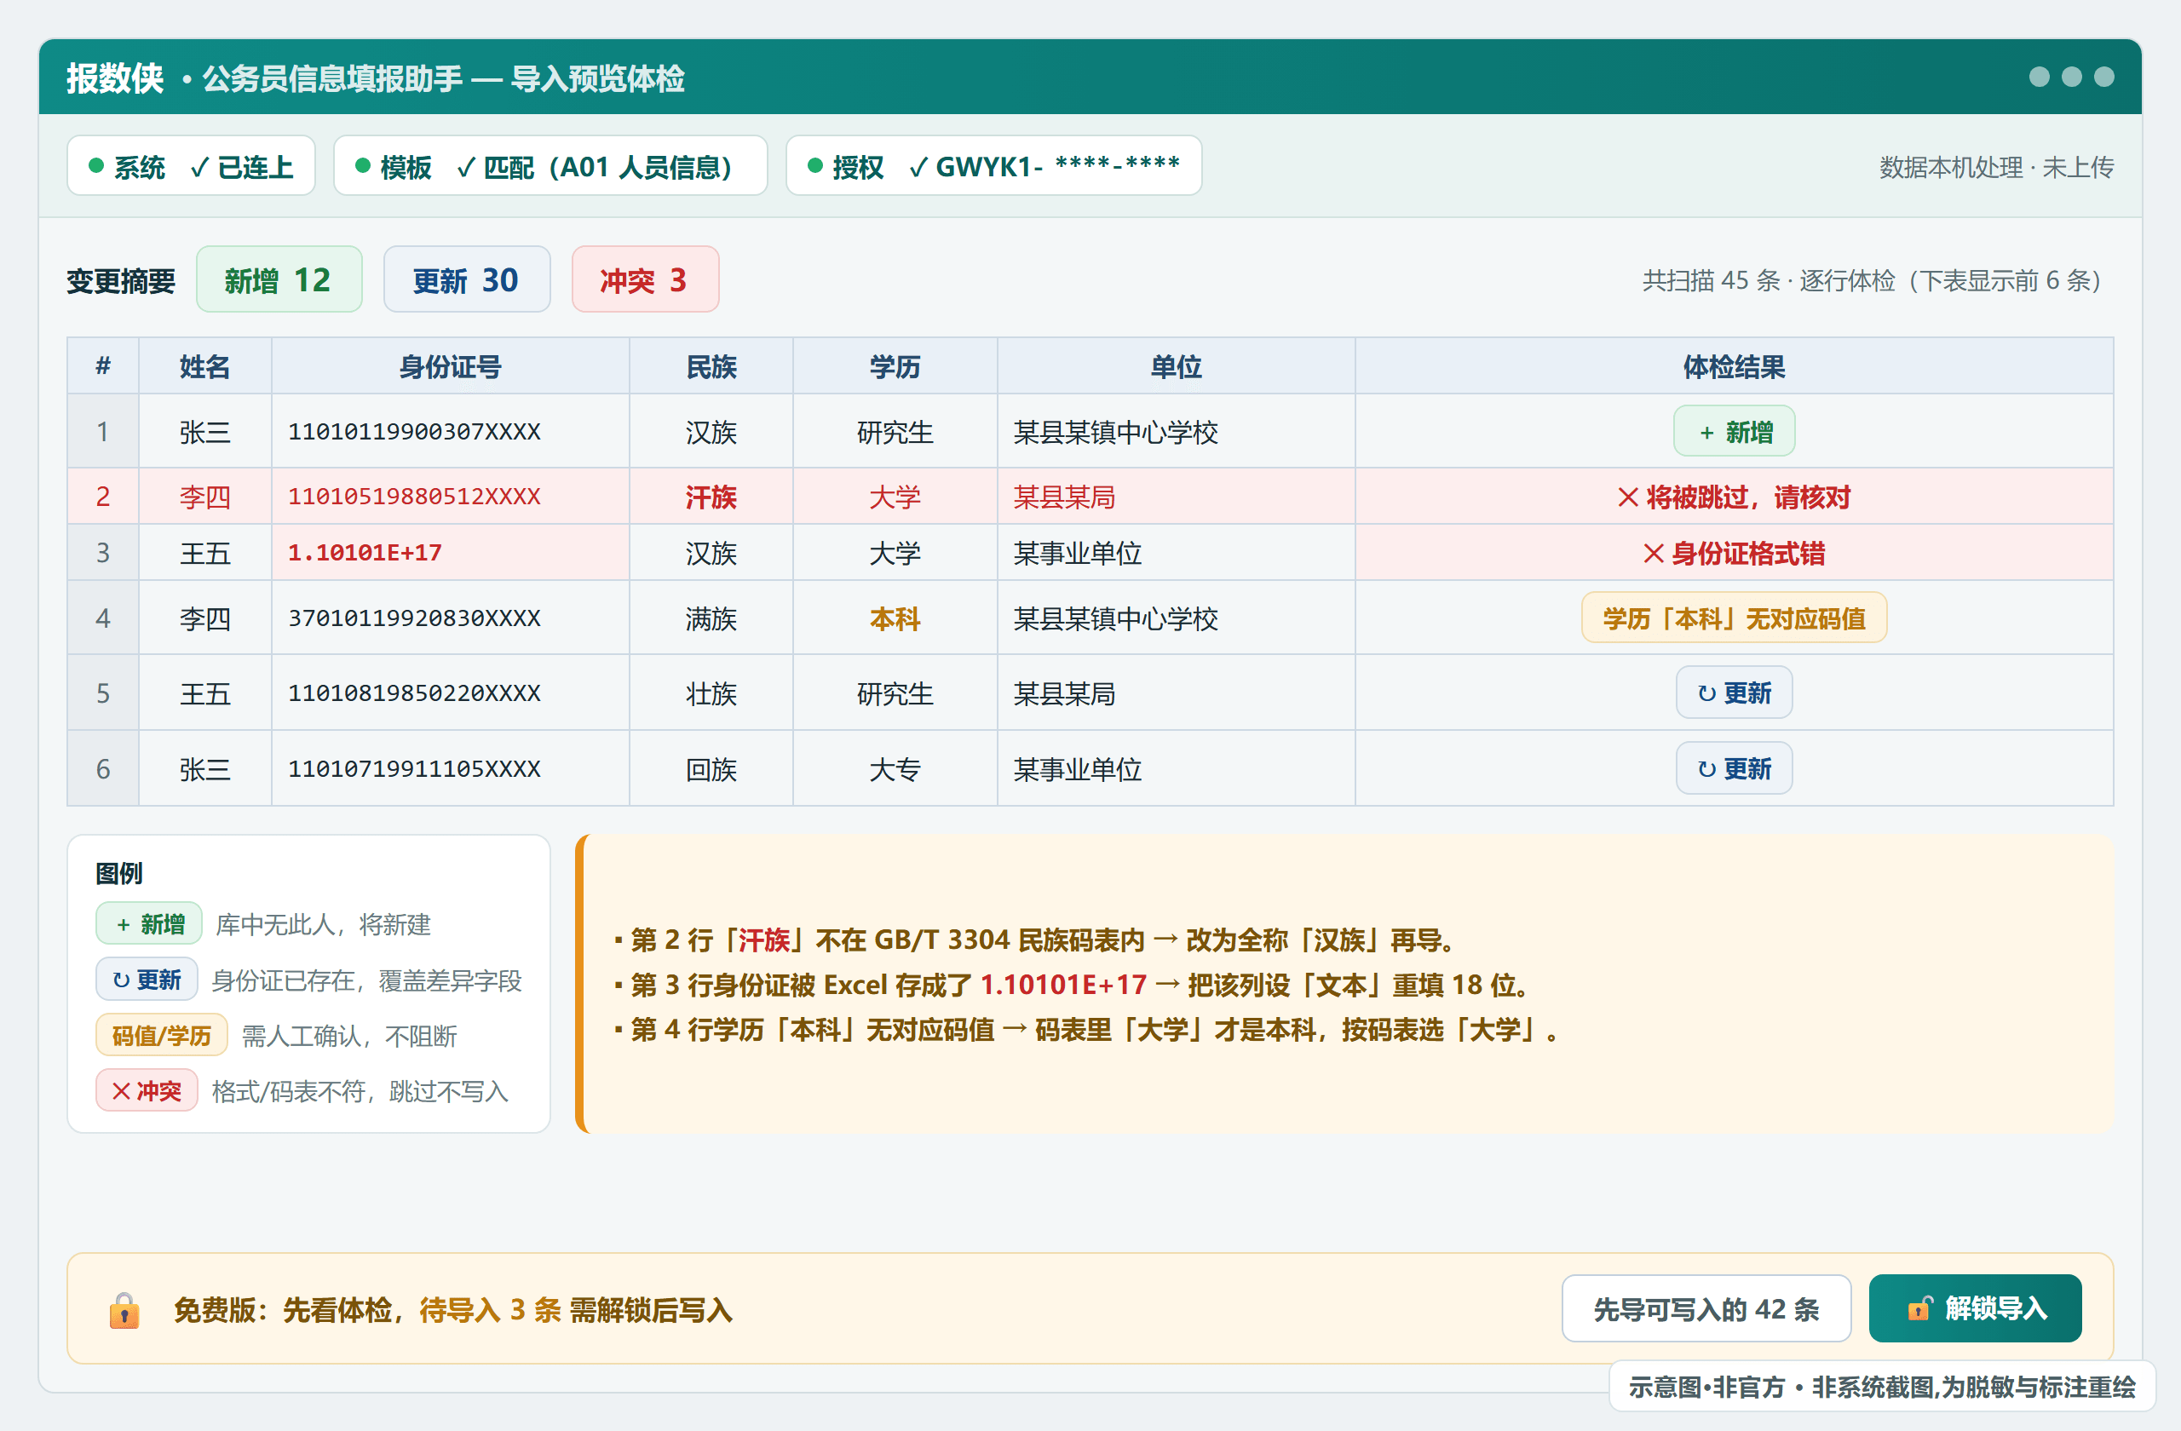
Task: Click the 数据本机处理 · 未上传 note
Action: (1996, 167)
